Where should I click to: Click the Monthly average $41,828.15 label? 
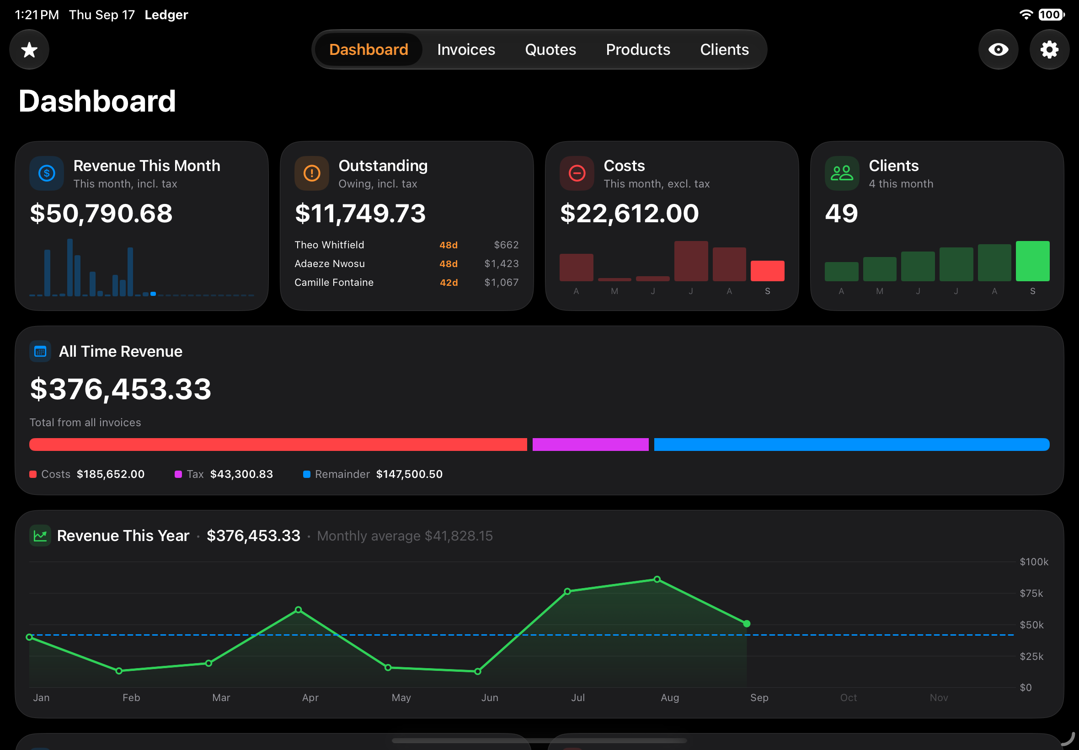405,536
